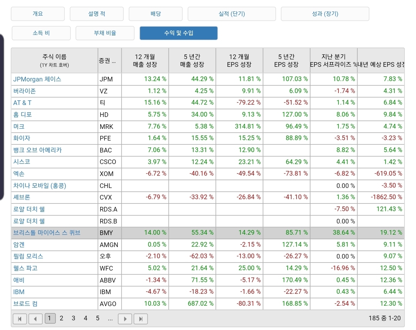416x330 pixels.
Task: Click the 121.43 % value
Action: click(389, 209)
